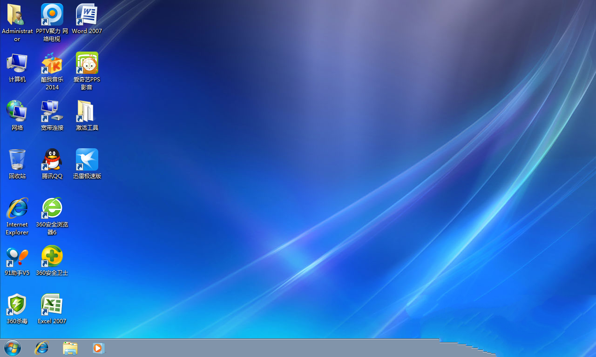Open 计算机 (Computer)
Screen dimensions: 596x357
(x=17, y=63)
